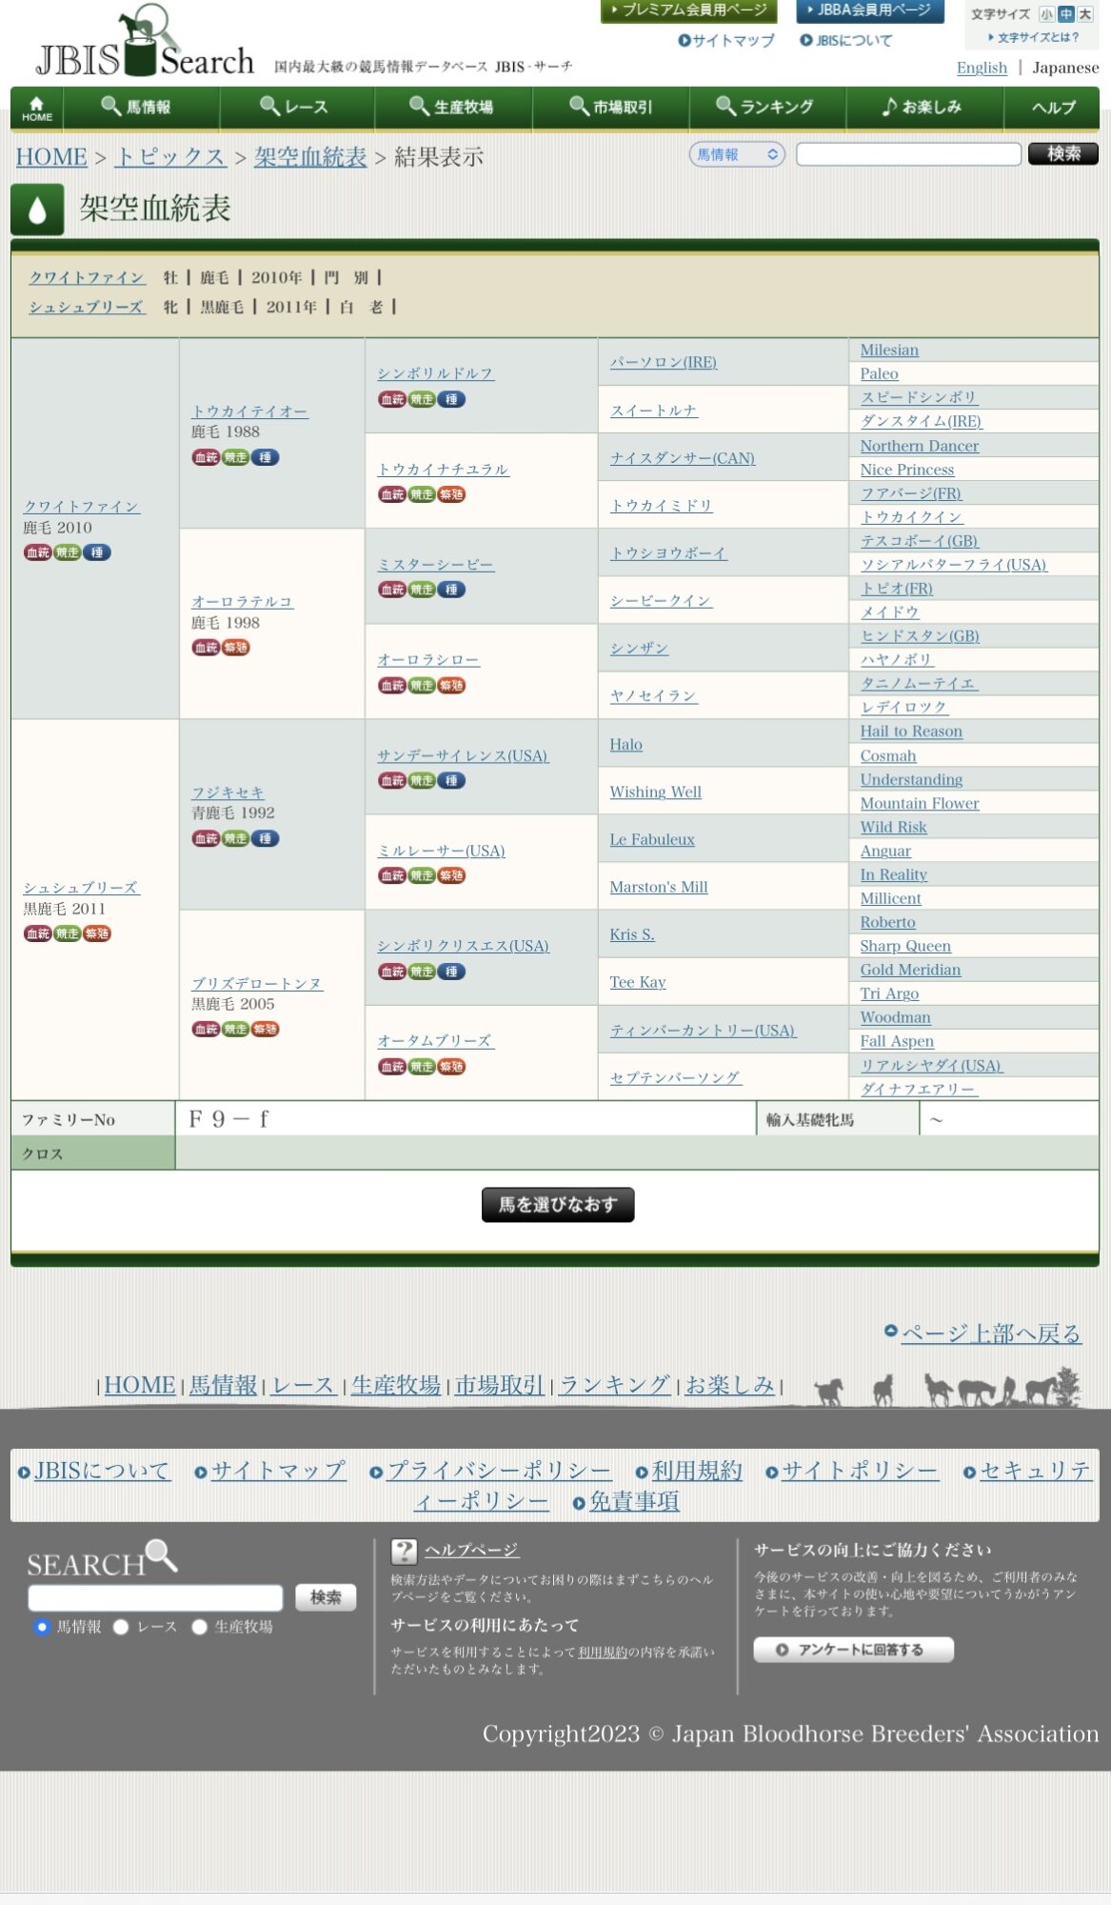Image resolution: width=1111 pixels, height=1905 pixels.
Task: Select the 生産牧場 radio button in footer search
Action: [x=199, y=1627]
